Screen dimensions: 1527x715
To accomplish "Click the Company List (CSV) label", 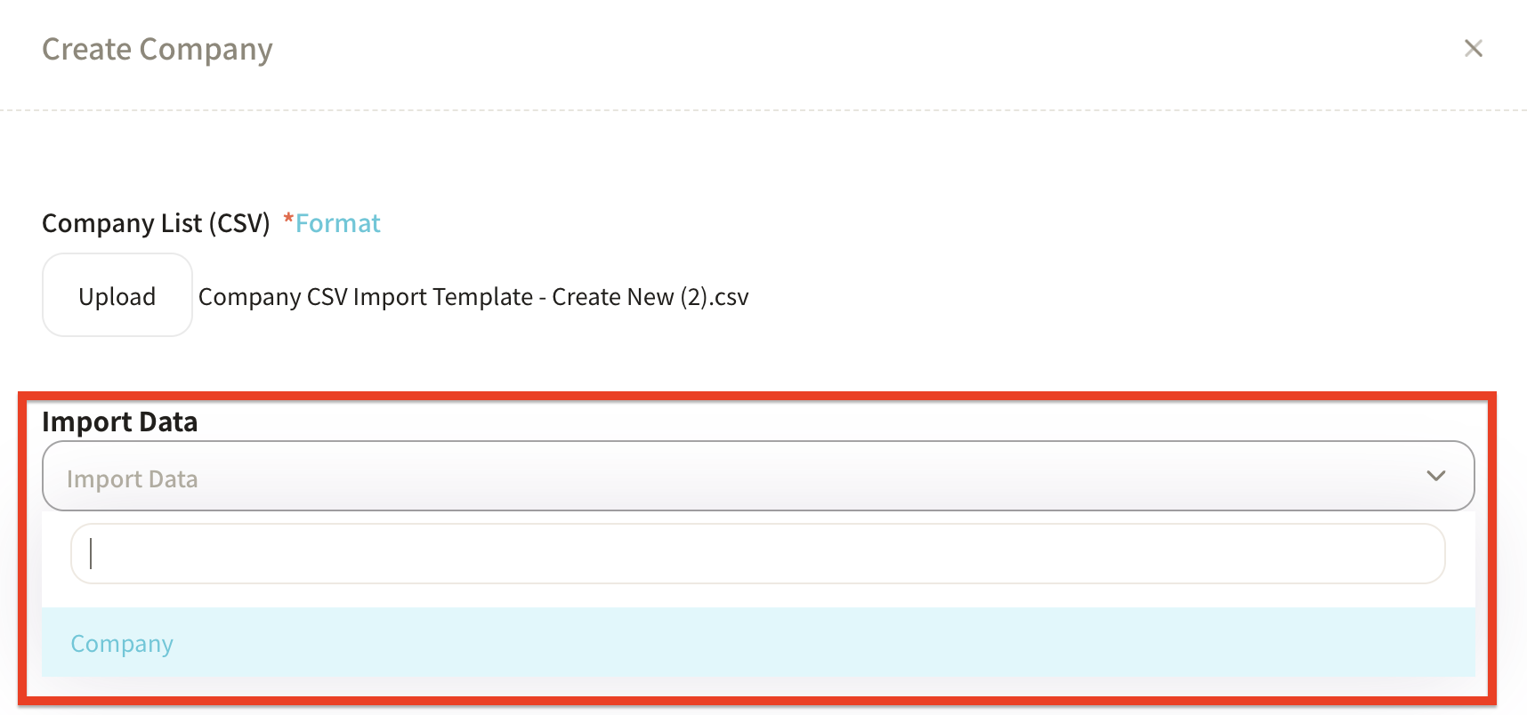I will pos(156,223).
